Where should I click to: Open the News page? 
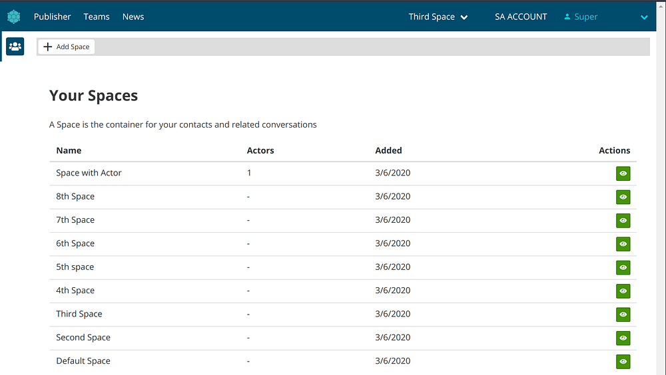133,17
